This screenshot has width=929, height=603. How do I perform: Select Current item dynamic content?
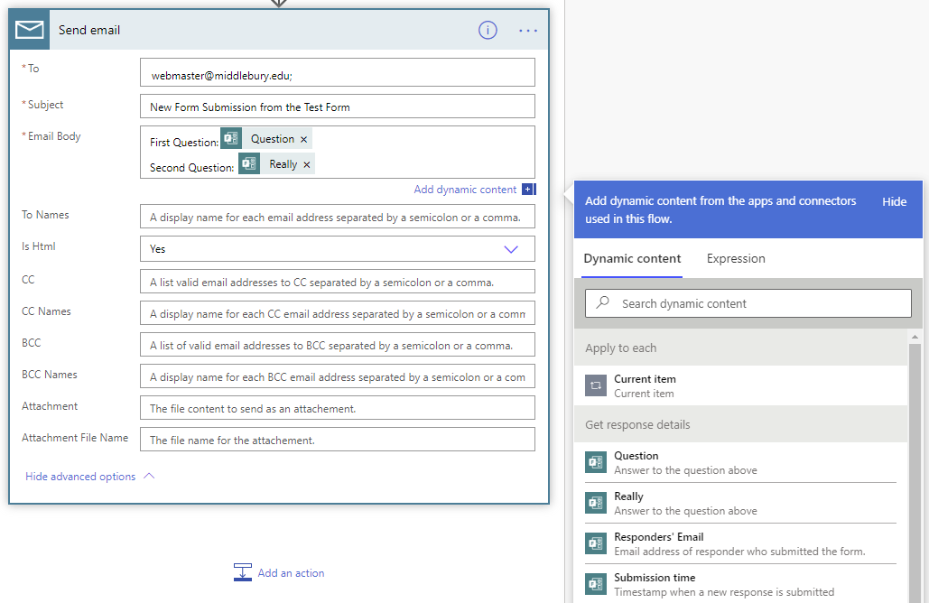coord(645,385)
